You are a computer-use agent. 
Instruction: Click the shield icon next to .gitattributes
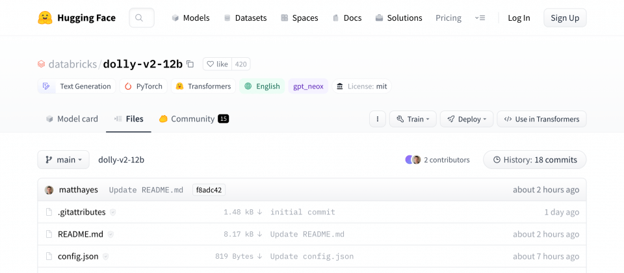click(113, 213)
